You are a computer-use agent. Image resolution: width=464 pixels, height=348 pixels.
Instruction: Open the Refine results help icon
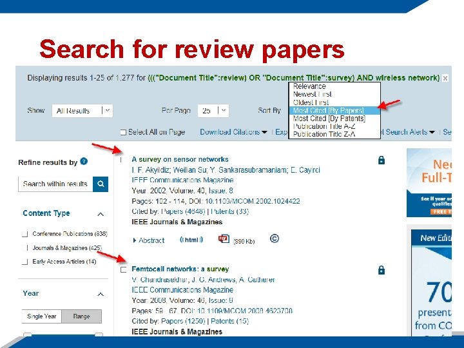[x=84, y=162]
